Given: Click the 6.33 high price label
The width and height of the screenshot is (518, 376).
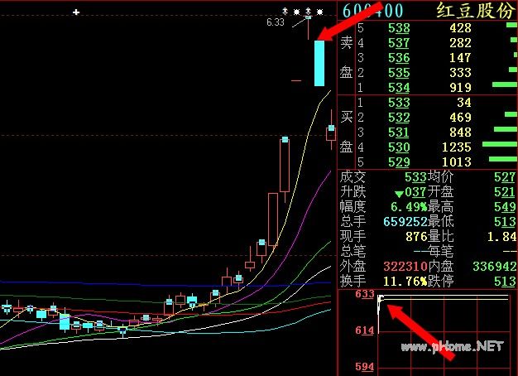Looking at the screenshot, I should 276,22.
